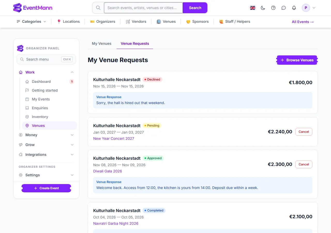Go to Locations in the nav bar
Screen dimensions: 331x233
(x=68, y=21)
